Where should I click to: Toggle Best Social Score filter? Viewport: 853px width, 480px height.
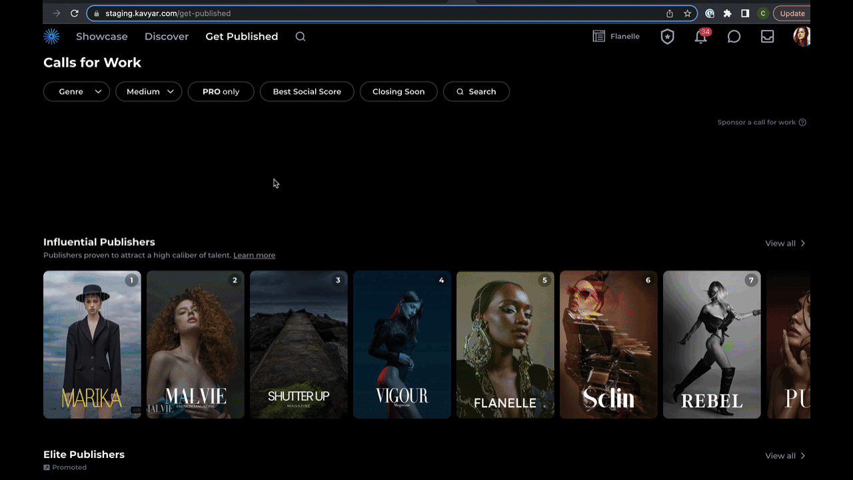click(307, 91)
